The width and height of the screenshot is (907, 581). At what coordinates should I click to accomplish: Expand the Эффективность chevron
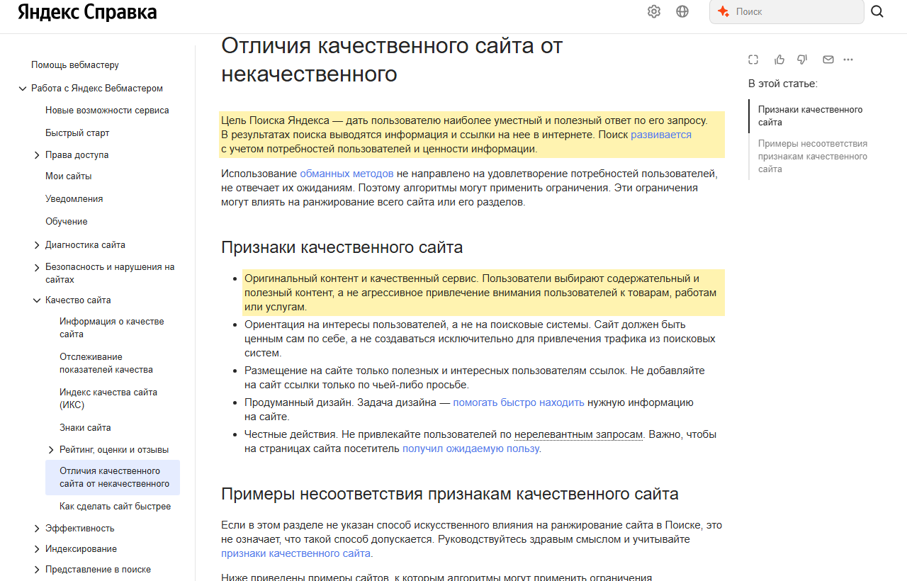point(37,529)
